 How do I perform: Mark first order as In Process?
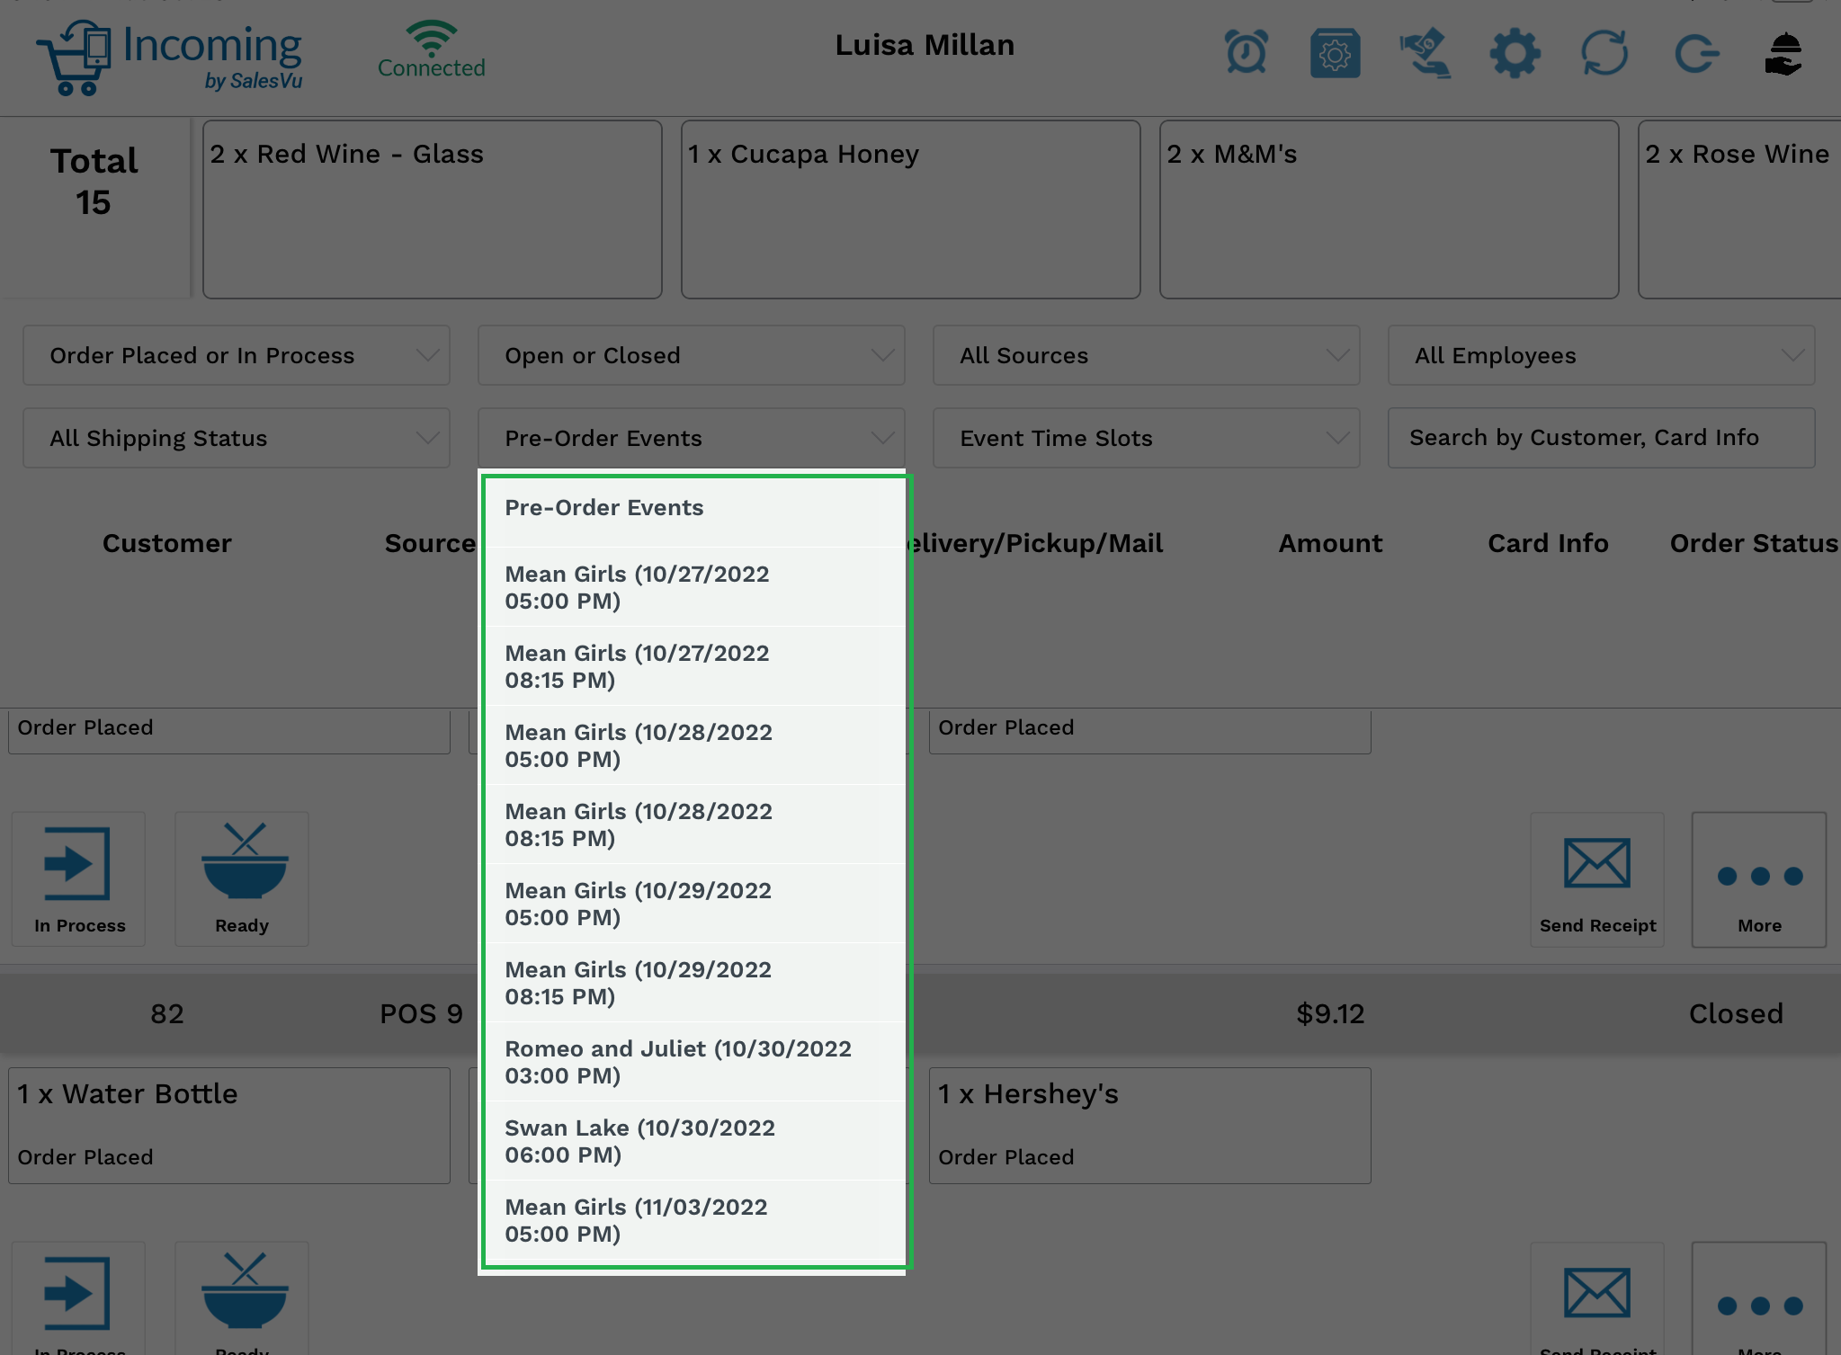coord(78,879)
